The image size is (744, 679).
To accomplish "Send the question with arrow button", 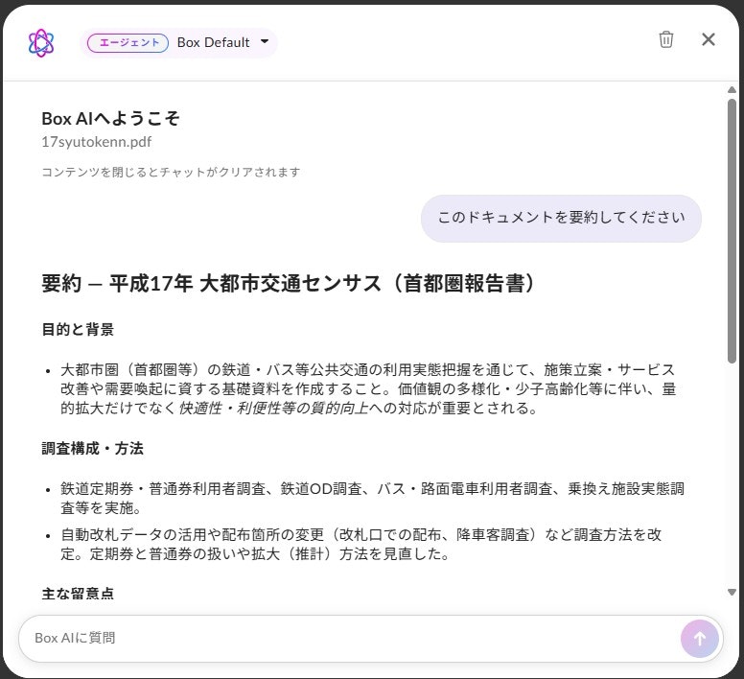I will click(699, 639).
